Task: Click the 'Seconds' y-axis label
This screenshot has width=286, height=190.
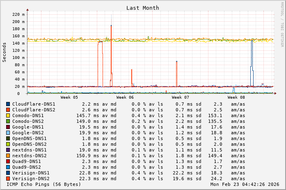Action: (x=5, y=52)
